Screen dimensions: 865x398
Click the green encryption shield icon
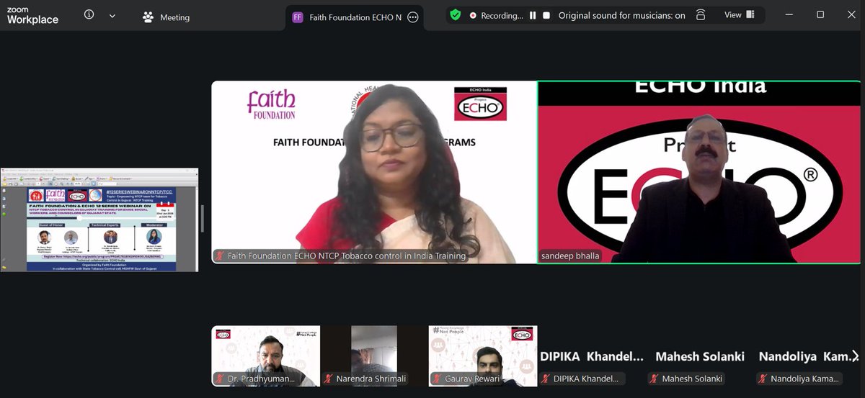pyautogui.click(x=455, y=14)
